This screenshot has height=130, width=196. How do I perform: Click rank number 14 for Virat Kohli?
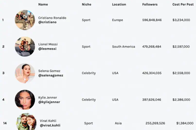[5, 123]
